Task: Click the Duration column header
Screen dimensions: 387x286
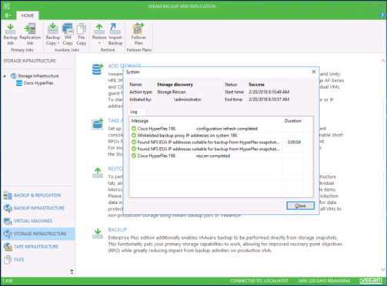Action: 293,121
